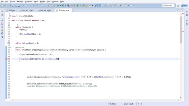Switch to the SNM.java tab
The width and height of the screenshot is (189, 106).
coord(11,11)
